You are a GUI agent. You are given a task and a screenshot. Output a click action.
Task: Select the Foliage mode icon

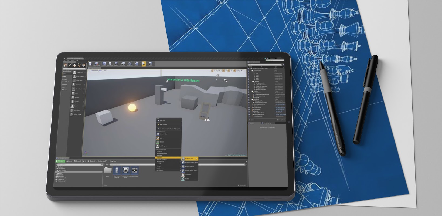79,65
